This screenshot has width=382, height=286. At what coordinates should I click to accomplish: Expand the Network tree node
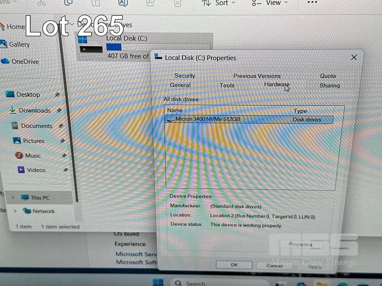pyautogui.click(x=15, y=211)
